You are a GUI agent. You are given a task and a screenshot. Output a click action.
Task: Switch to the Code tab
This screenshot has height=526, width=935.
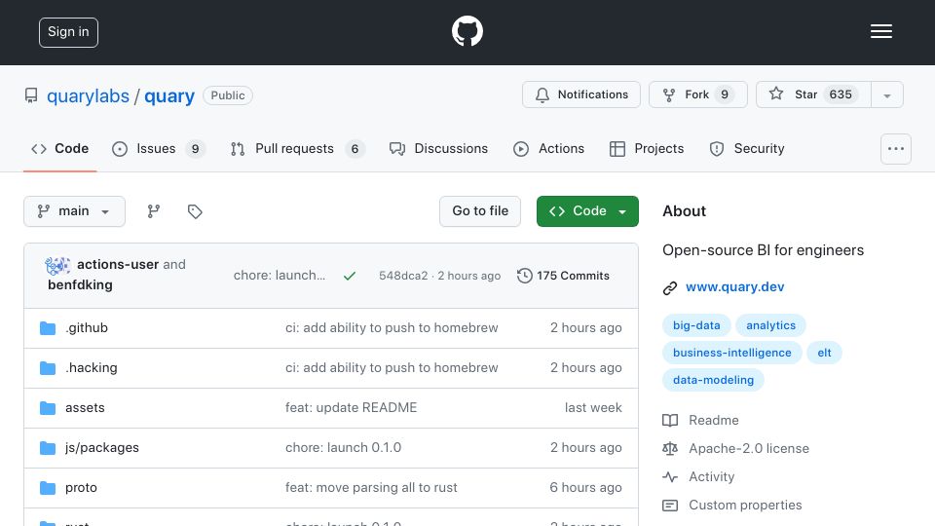(59, 148)
